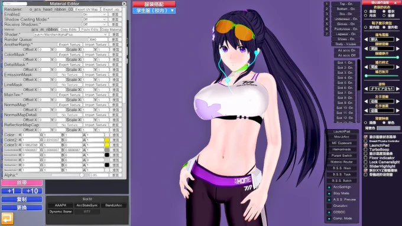Click the 背景色 background color swatch
The width and height of the screenshot is (402, 226).
[x=388, y=128]
